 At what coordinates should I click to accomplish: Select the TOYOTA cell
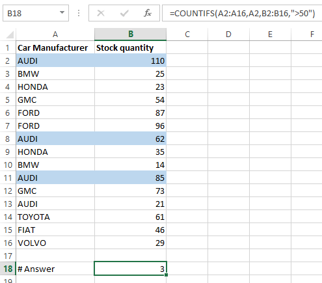click(x=55, y=217)
